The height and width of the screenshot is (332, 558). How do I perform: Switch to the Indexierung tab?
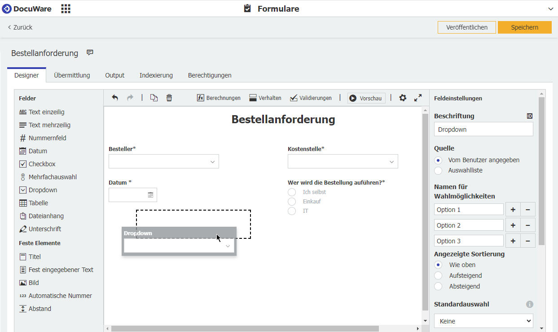[156, 75]
